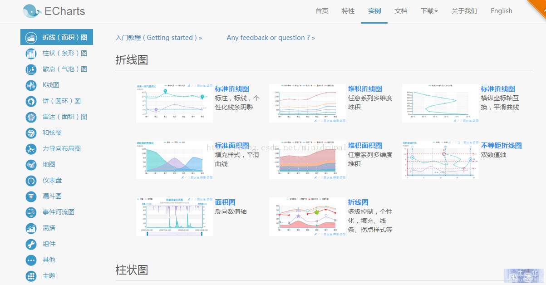Open the 文档 nav item
546x285 pixels.
coord(401,11)
